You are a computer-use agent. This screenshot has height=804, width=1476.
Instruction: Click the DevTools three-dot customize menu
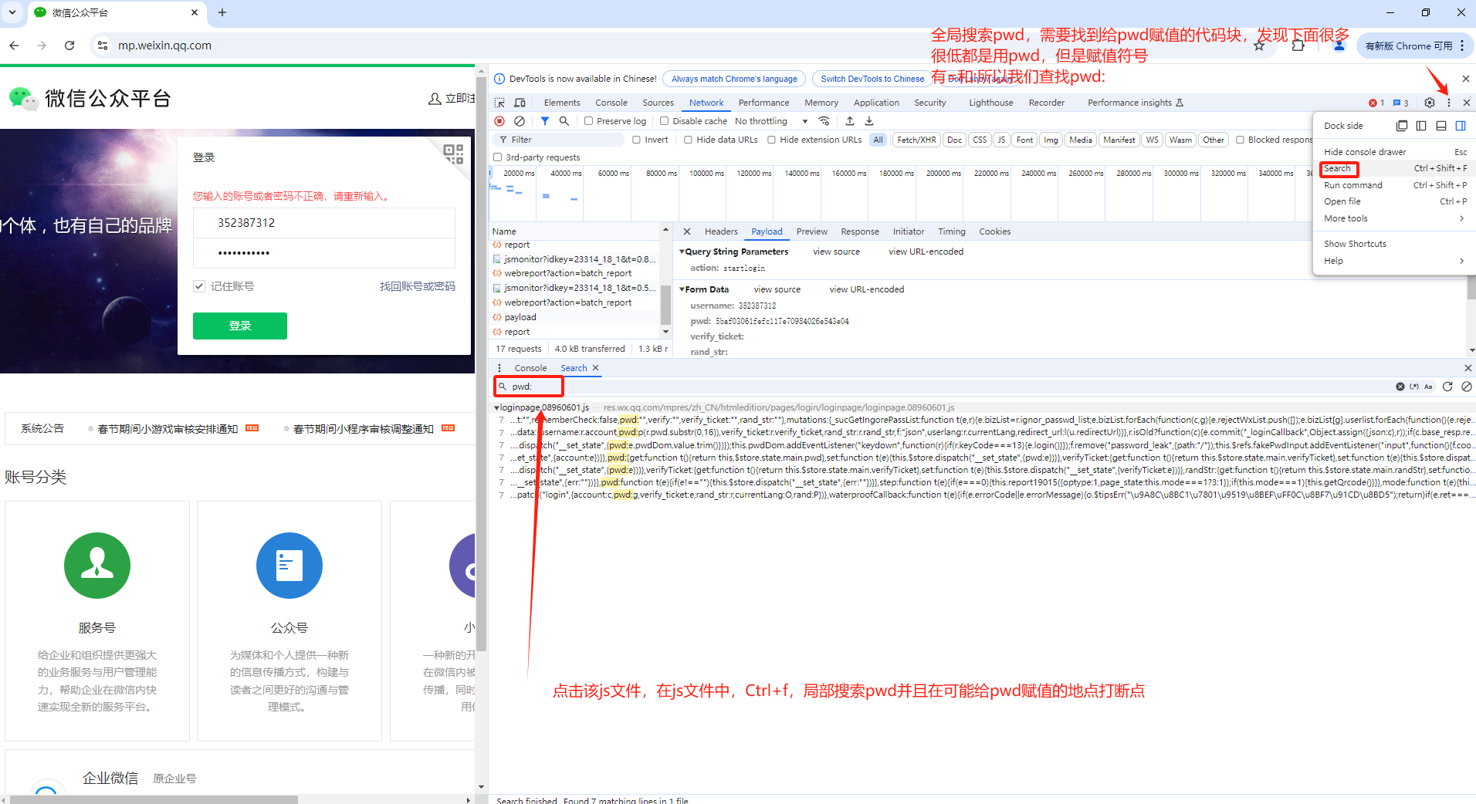coord(1449,103)
